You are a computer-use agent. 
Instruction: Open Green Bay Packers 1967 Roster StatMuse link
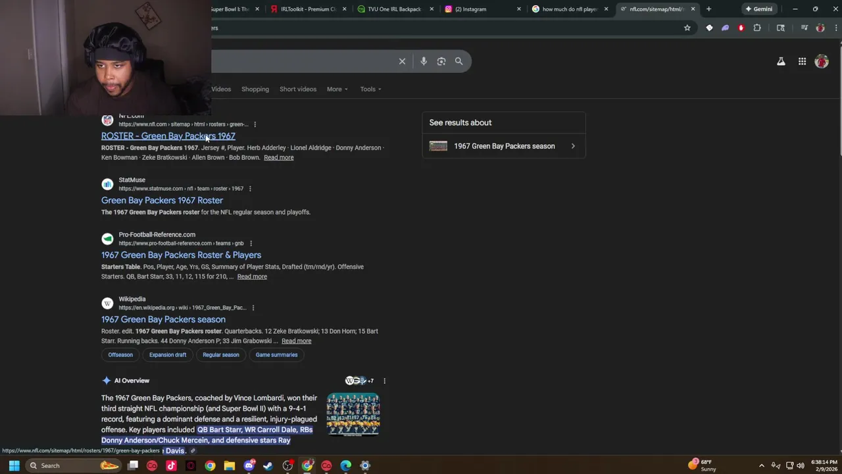[x=162, y=200]
